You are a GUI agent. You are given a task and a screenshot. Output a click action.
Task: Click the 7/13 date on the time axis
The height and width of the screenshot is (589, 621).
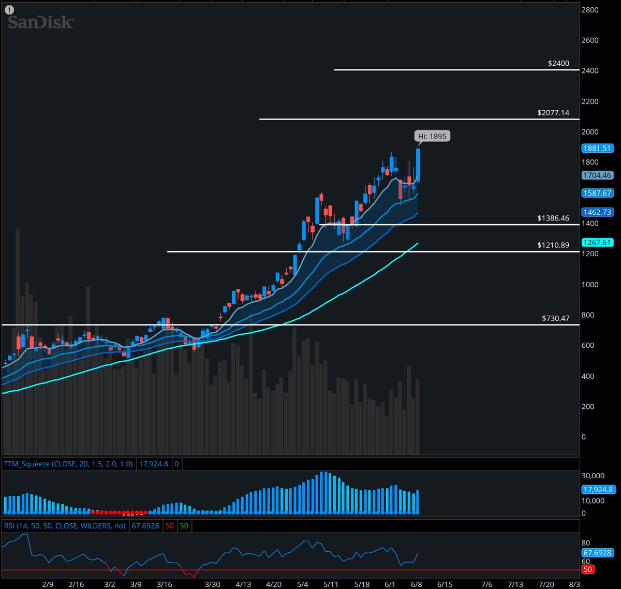pos(515,584)
